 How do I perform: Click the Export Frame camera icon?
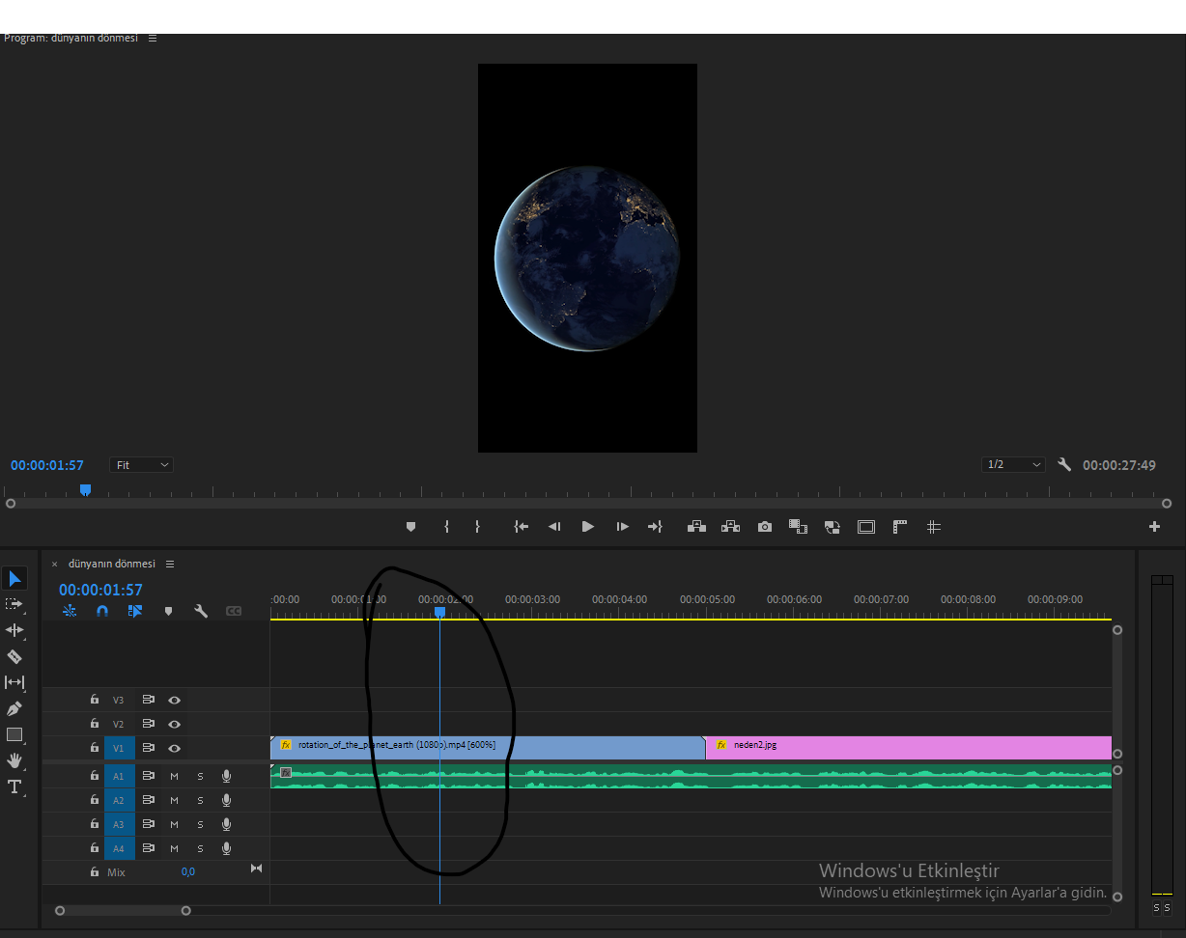point(765,527)
